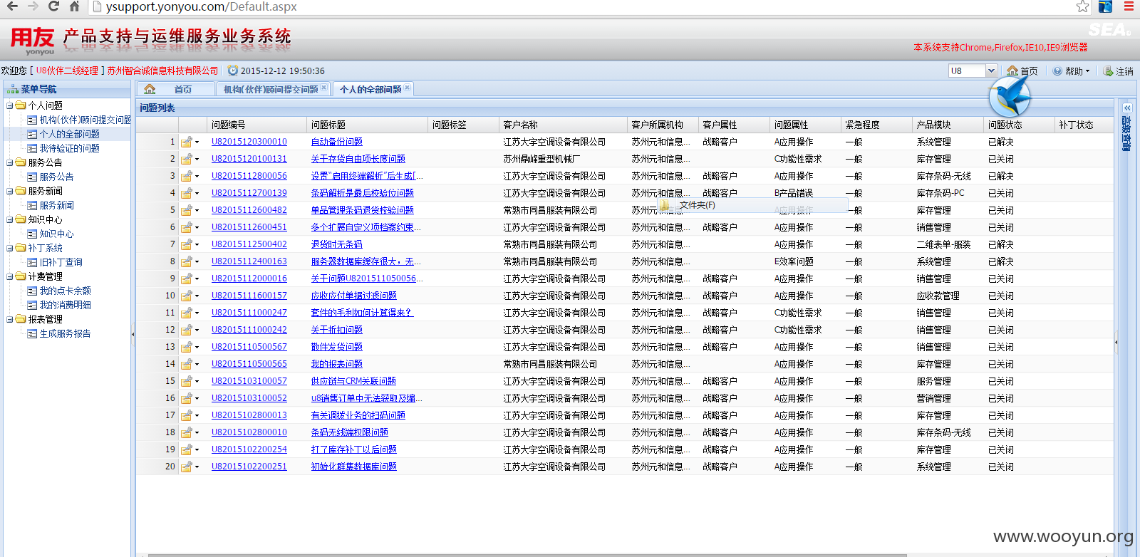Image resolution: width=1140 pixels, height=557 pixels.
Task: Click the 服务新闻 child tree item
Action: click(56, 205)
